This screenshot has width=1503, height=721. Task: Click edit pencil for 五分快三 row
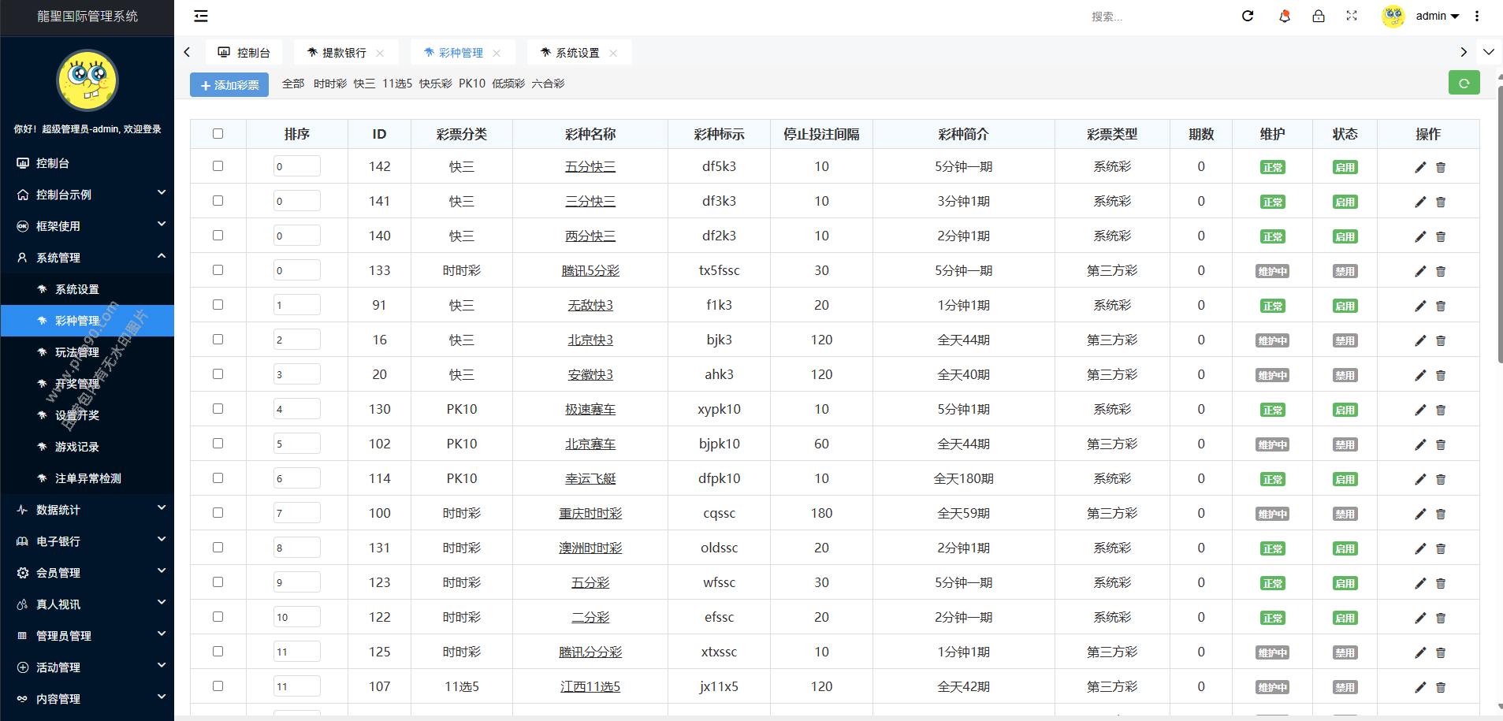pyautogui.click(x=1420, y=167)
